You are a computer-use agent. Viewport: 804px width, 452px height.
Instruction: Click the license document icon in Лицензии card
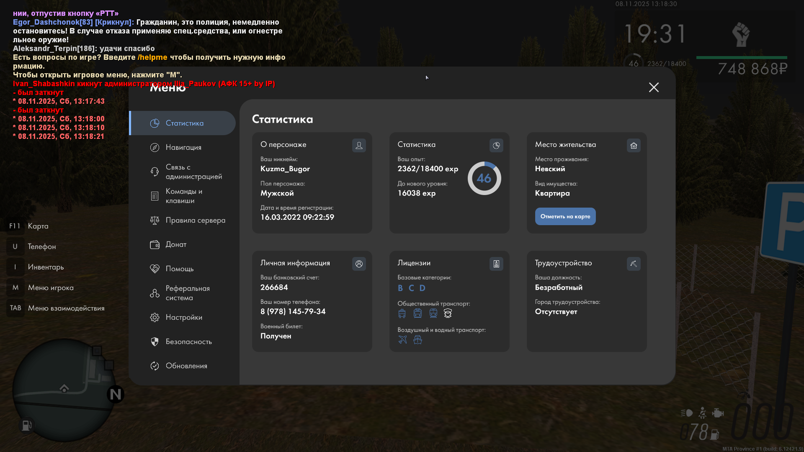[496, 264]
